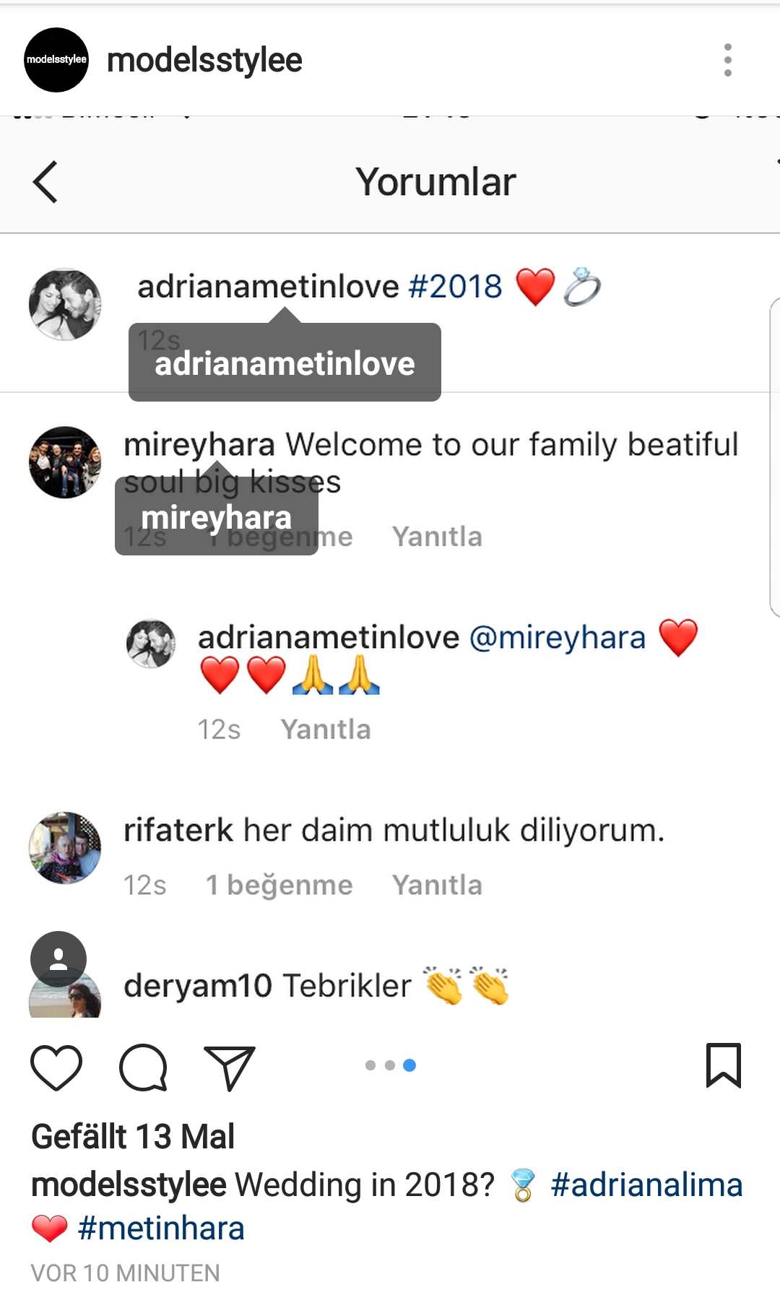Save post with bookmark icon
Viewport: 780px width, 1295px height.
(724, 1065)
